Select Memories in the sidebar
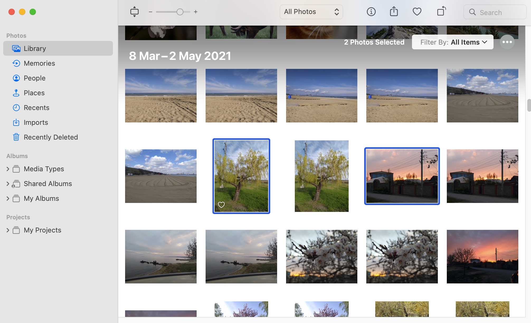This screenshot has width=531, height=323. click(39, 63)
